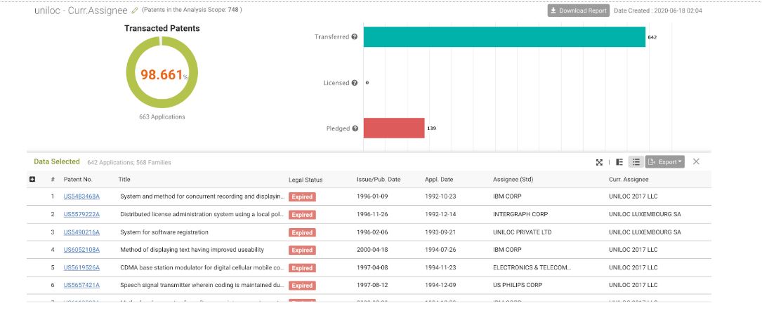Click the US PHILIPS CORP assignee cell
The height and width of the screenshot is (313, 762).
point(518,285)
